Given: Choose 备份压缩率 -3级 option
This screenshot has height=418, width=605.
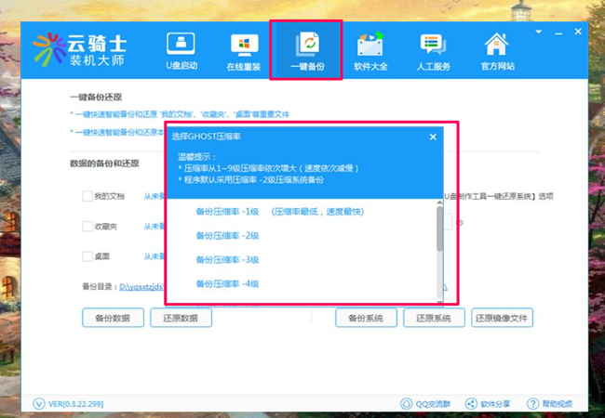Looking at the screenshot, I should pyautogui.click(x=227, y=260).
